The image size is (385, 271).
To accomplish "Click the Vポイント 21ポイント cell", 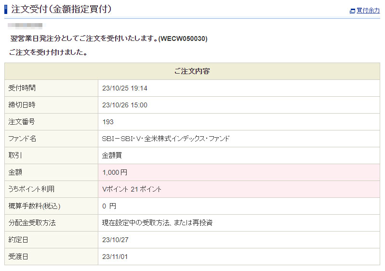I will click(132, 189).
